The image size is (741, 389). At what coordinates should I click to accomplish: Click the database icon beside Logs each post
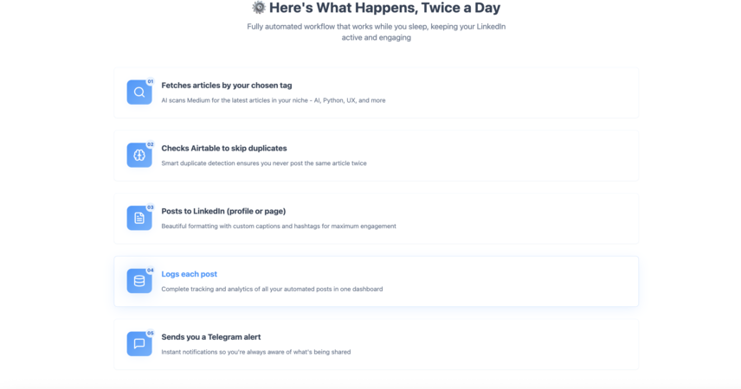pos(139,281)
